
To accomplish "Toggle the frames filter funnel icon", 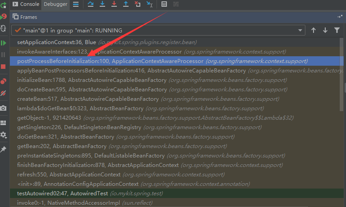I will (337, 30).
